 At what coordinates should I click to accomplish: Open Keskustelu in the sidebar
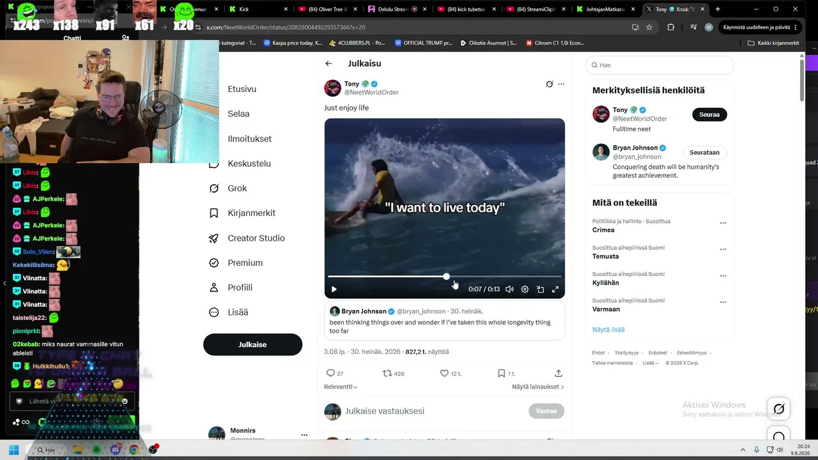(x=249, y=164)
